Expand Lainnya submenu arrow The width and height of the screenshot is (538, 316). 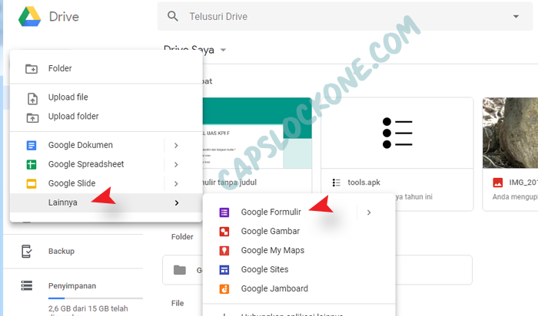[x=176, y=203]
